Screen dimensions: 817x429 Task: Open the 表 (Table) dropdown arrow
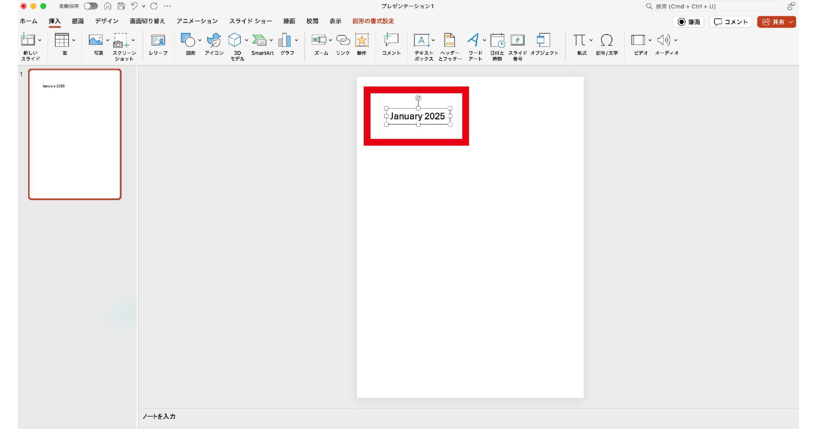[74, 40]
